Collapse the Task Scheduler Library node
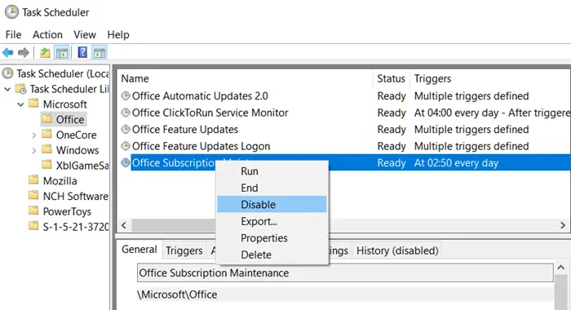 pos(7,89)
